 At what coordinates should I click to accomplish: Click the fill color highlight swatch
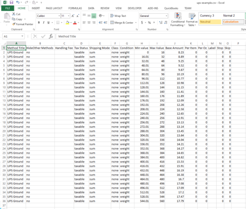click(67, 23)
